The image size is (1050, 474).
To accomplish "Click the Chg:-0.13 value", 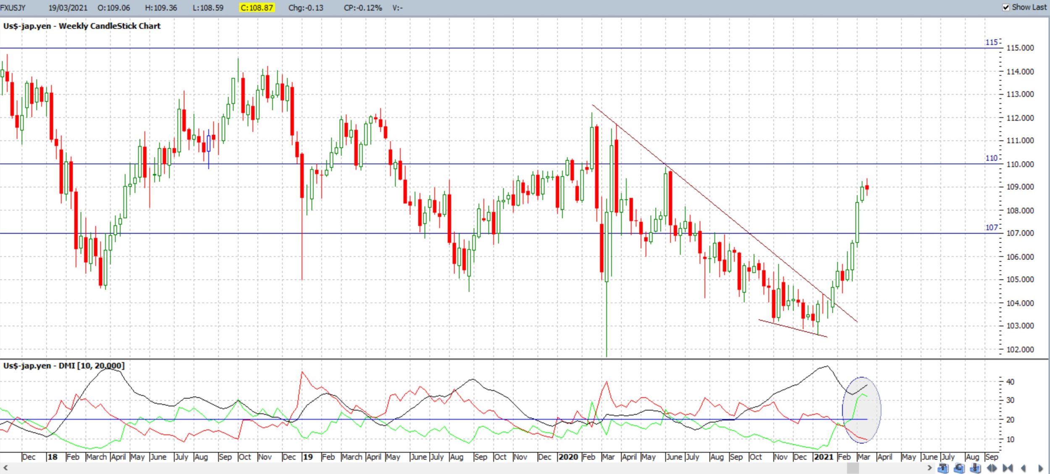I will [306, 8].
